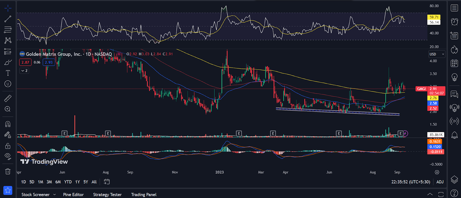This screenshot has width=461, height=198.
Task: Toggle lock all drawing tools
Action: click(8, 146)
